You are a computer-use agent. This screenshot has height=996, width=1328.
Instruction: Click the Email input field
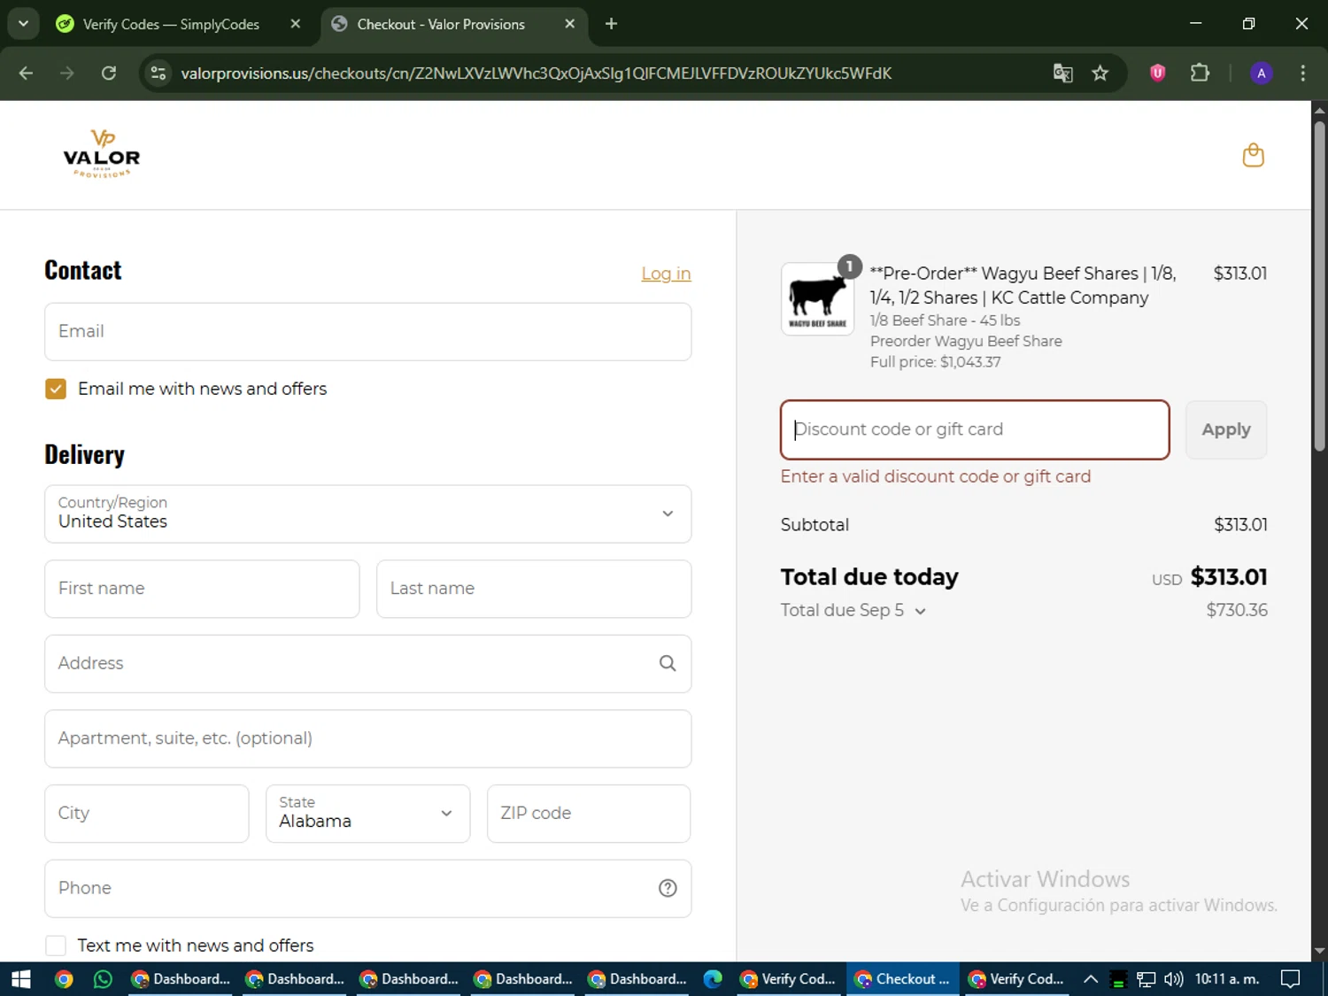(x=367, y=331)
